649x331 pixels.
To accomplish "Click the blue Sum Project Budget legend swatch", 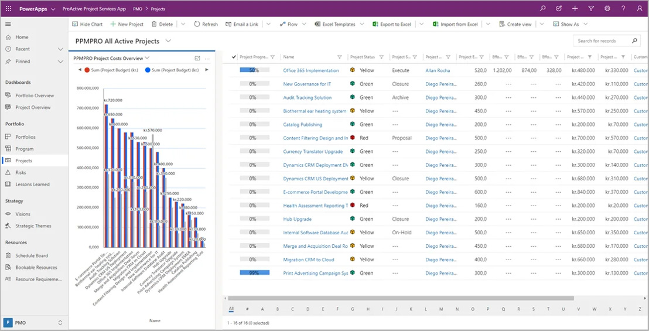I will coord(148,70).
